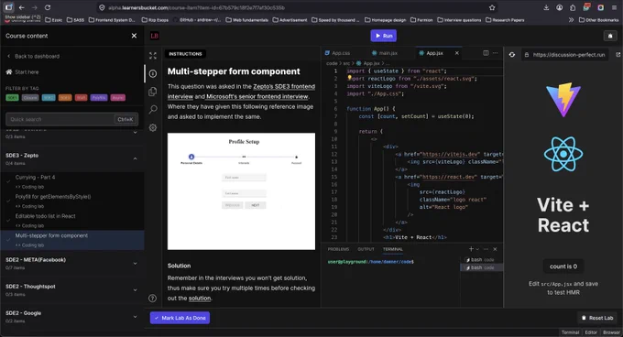Toggle the browser sidebar button
The height and width of the screenshot is (337, 623).
coord(9,7)
